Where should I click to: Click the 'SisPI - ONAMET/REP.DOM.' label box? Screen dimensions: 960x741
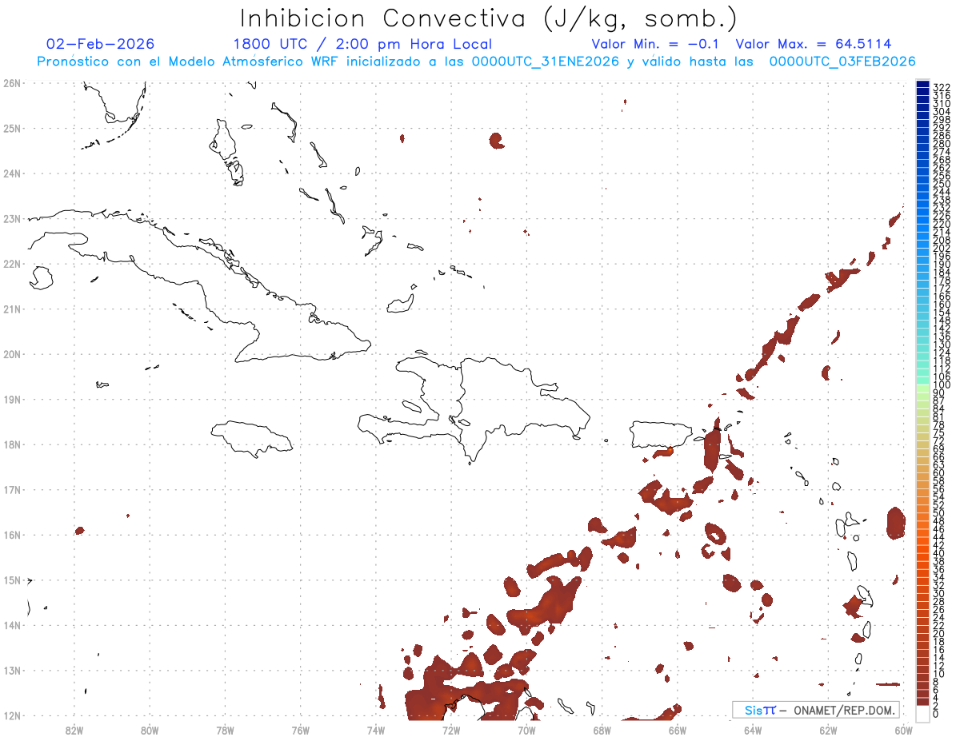coord(816,710)
